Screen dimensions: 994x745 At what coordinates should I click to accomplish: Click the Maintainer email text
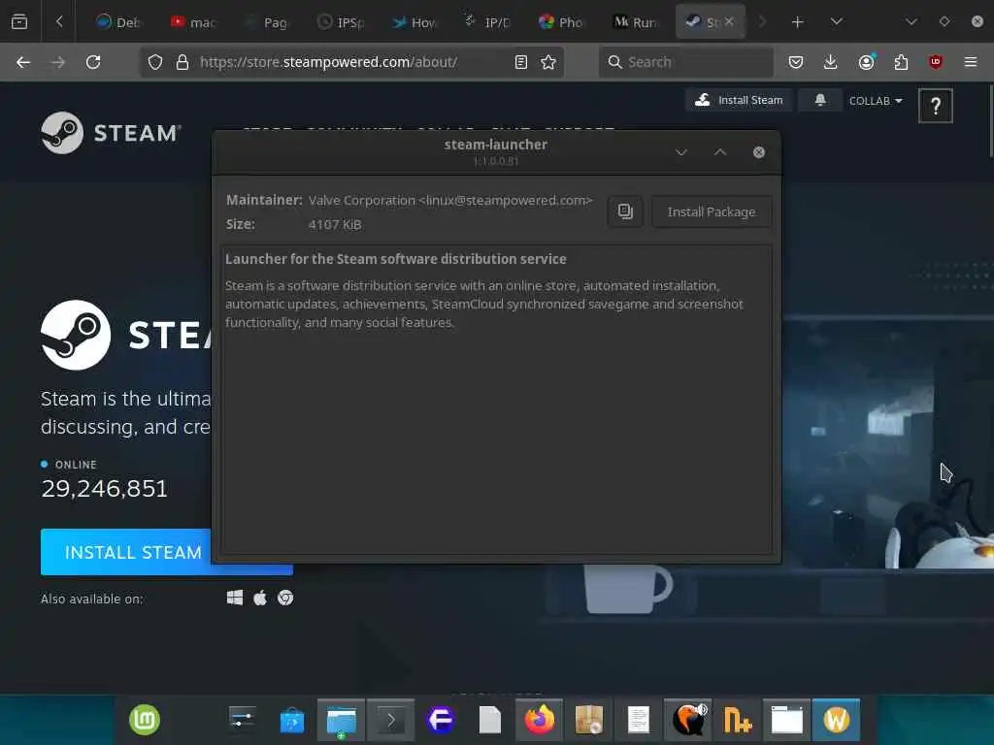(x=450, y=200)
